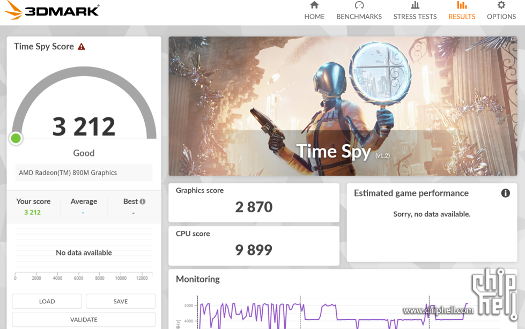The image size is (525, 329).
Task: Click the Best label
Action: coord(130,201)
